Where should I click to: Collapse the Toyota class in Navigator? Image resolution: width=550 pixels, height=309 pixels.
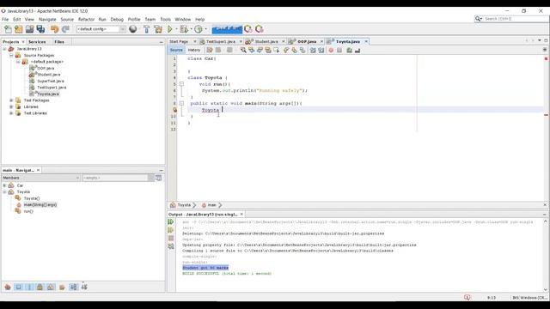[4, 192]
